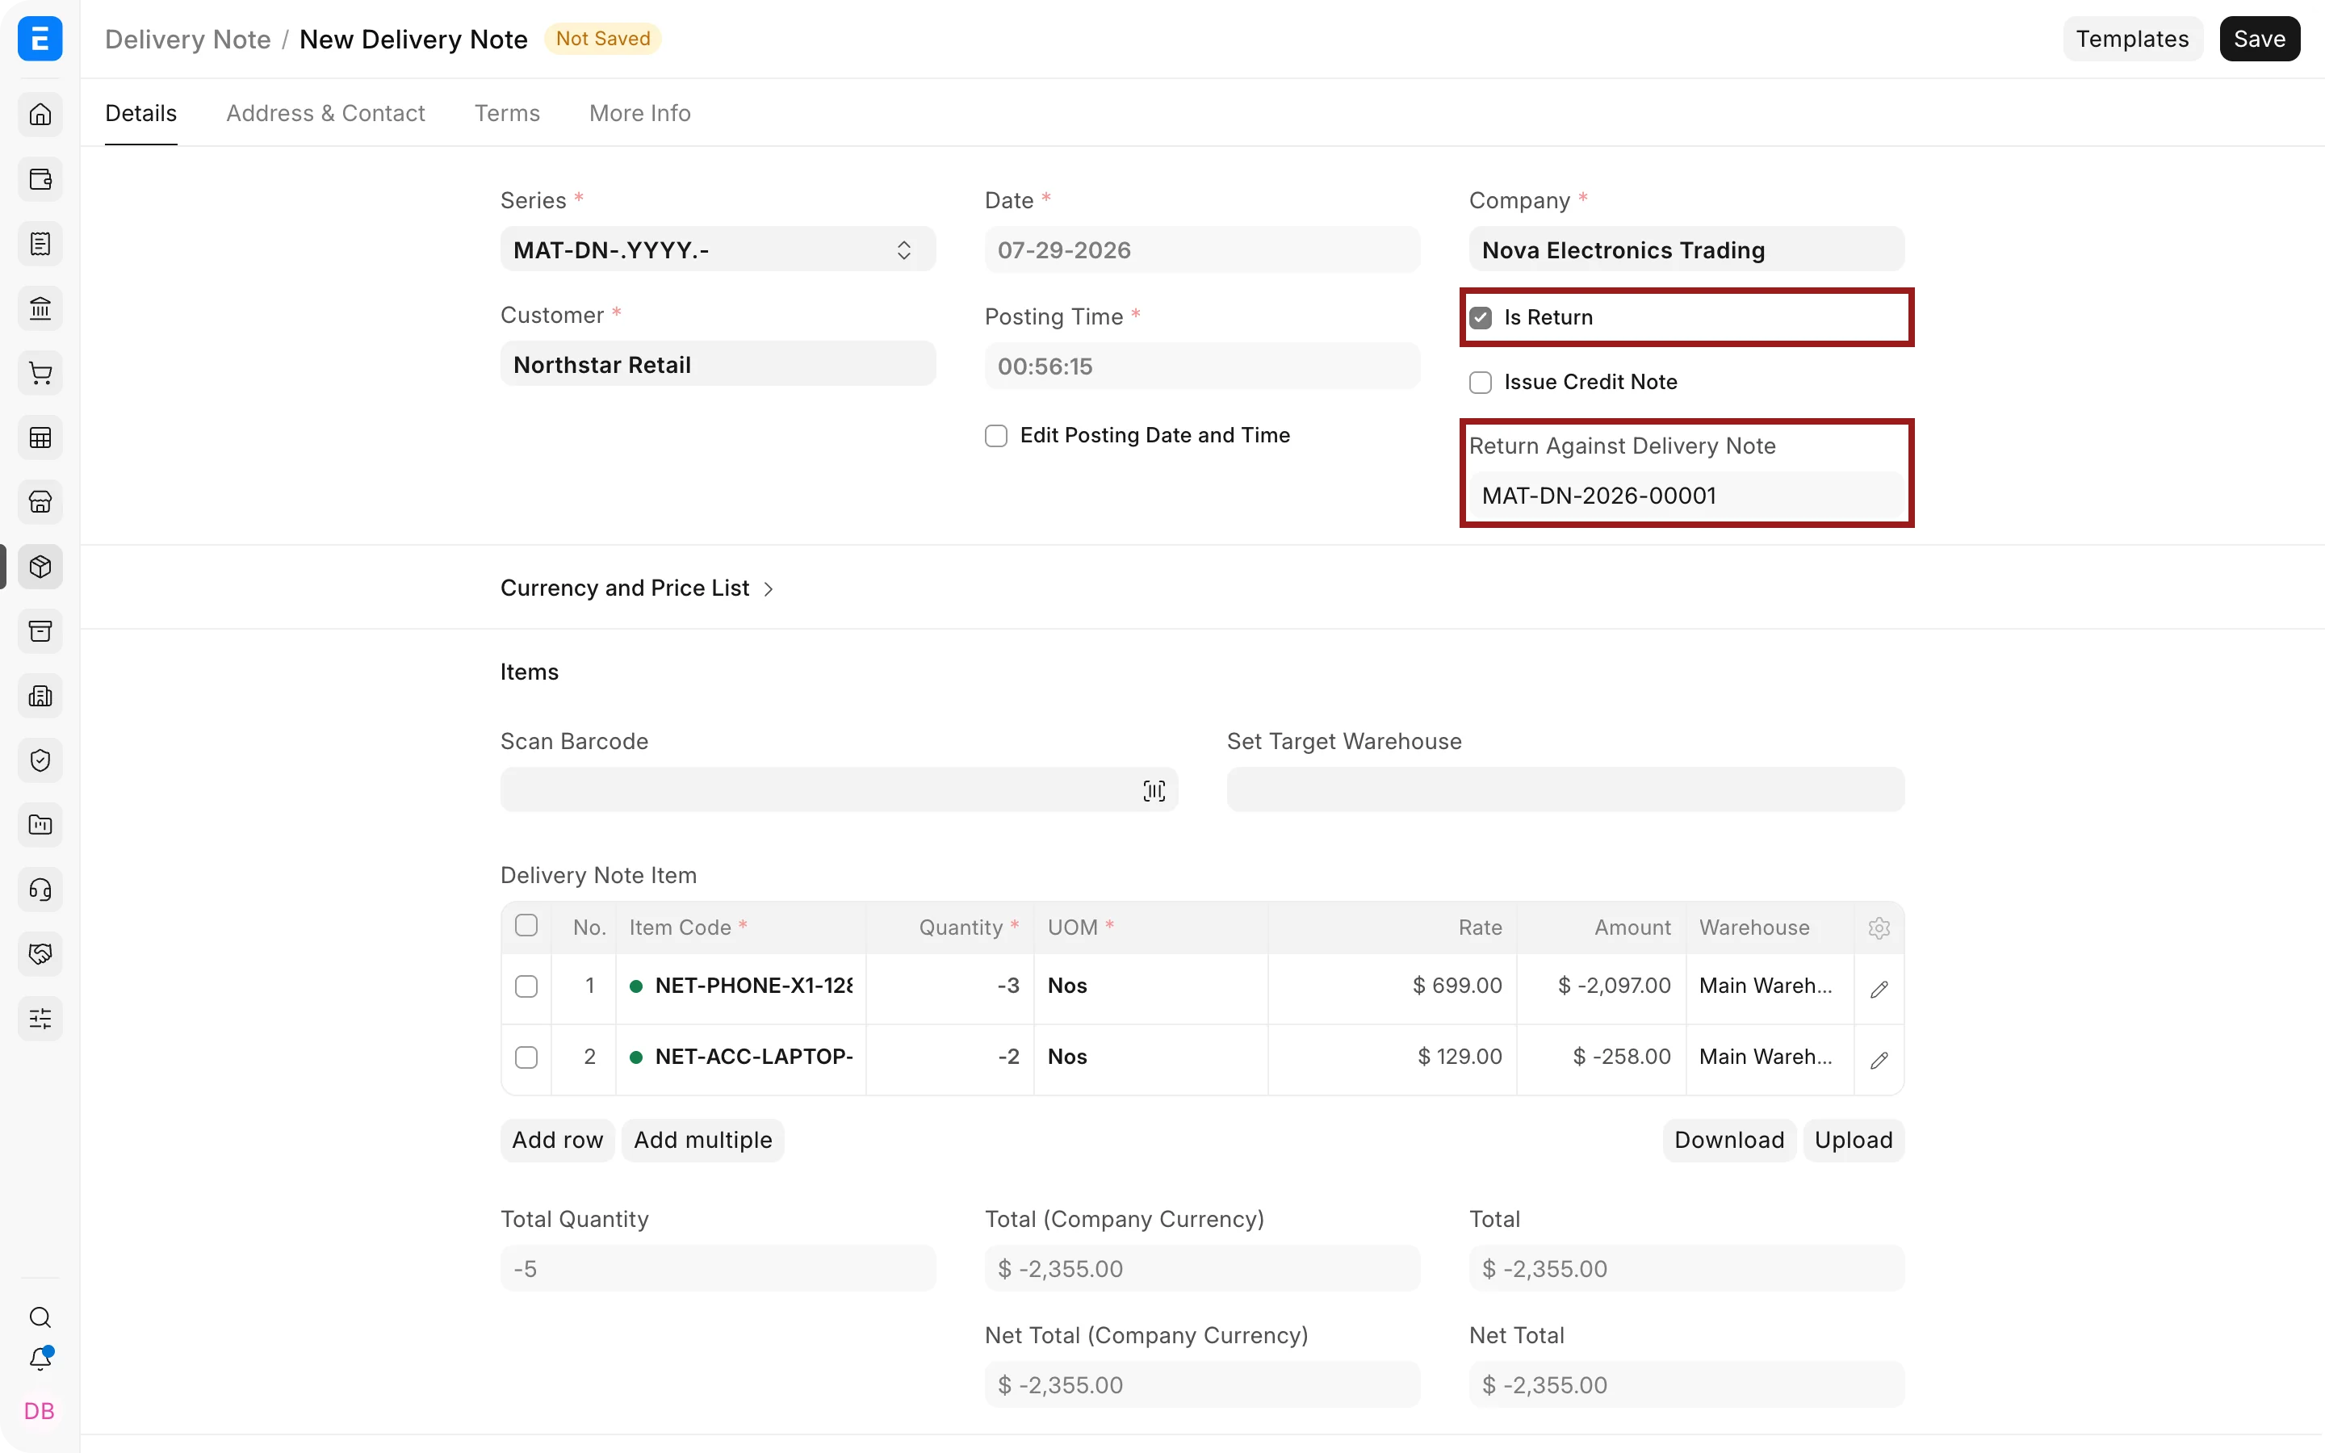Screen dimensions: 2325x1453
Task: Click the search magnifier icon
Action: (40, 1317)
